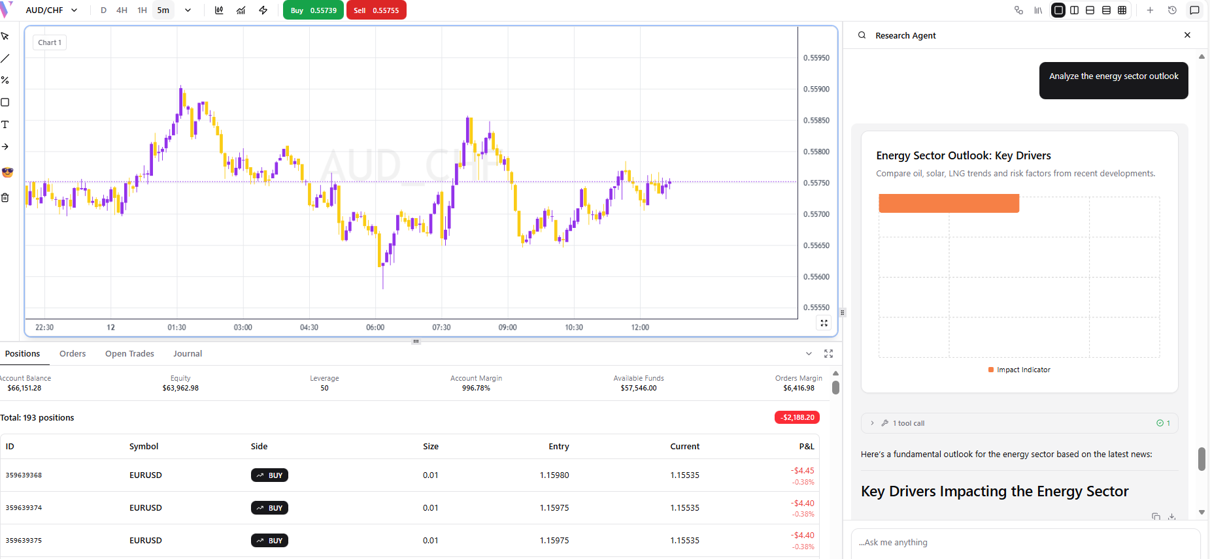Viewport: 1210px width, 559px height.
Task: Click the green Buy 0.55739 button
Action: tap(313, 10)
